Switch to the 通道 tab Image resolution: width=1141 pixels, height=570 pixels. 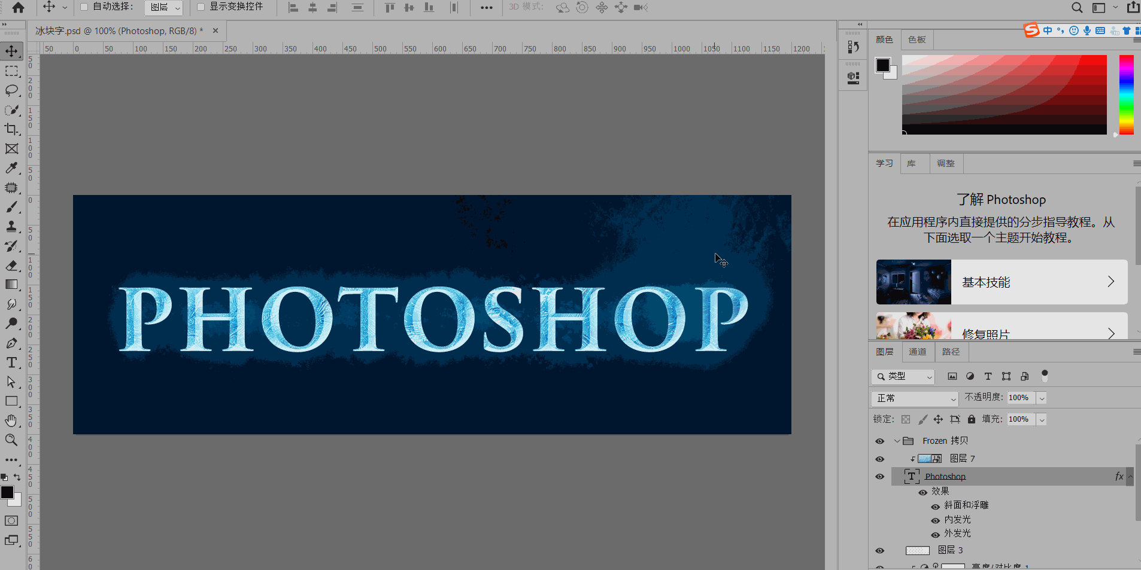click(917, 352)
